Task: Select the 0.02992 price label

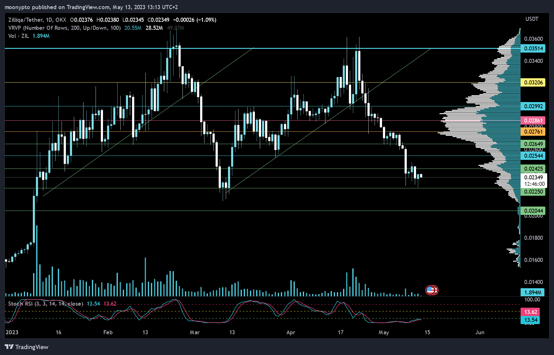Action: (x=533, y=106)
